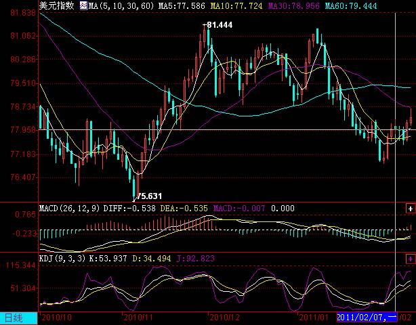The width and height of the screenshot is (416, 325).
Task: Click the MACD(26,12,9) indicator label
Action: point(70,209)
